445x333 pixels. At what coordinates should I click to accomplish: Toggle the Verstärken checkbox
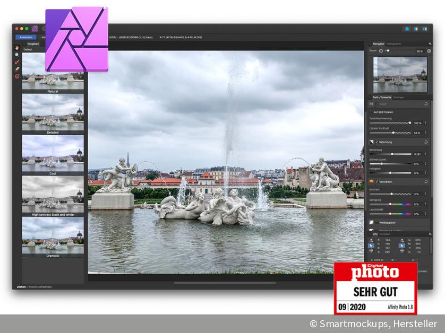378,182
